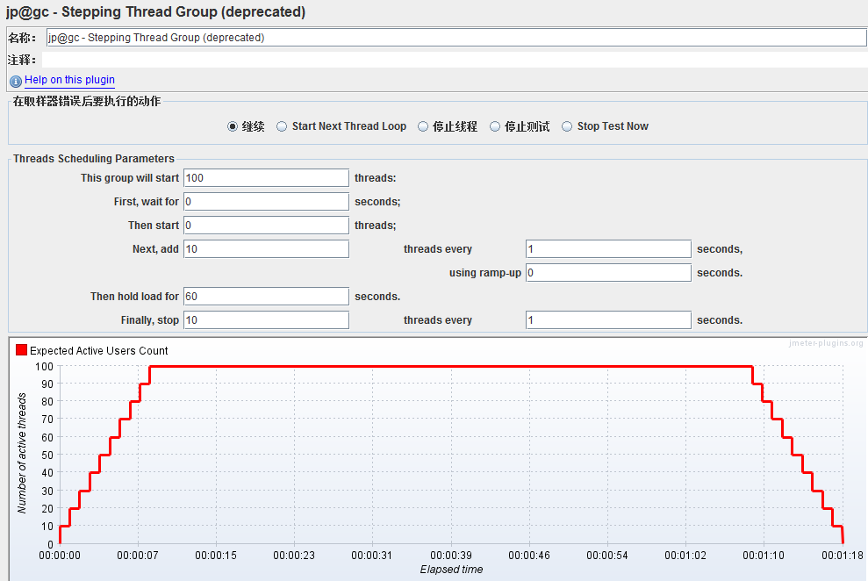
Task: Select the "停止测试" radio option
Action: pyautogui.click(x=494, y=126)
